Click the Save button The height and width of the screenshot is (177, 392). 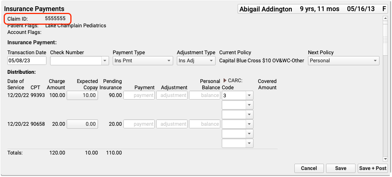pos(340,168)
